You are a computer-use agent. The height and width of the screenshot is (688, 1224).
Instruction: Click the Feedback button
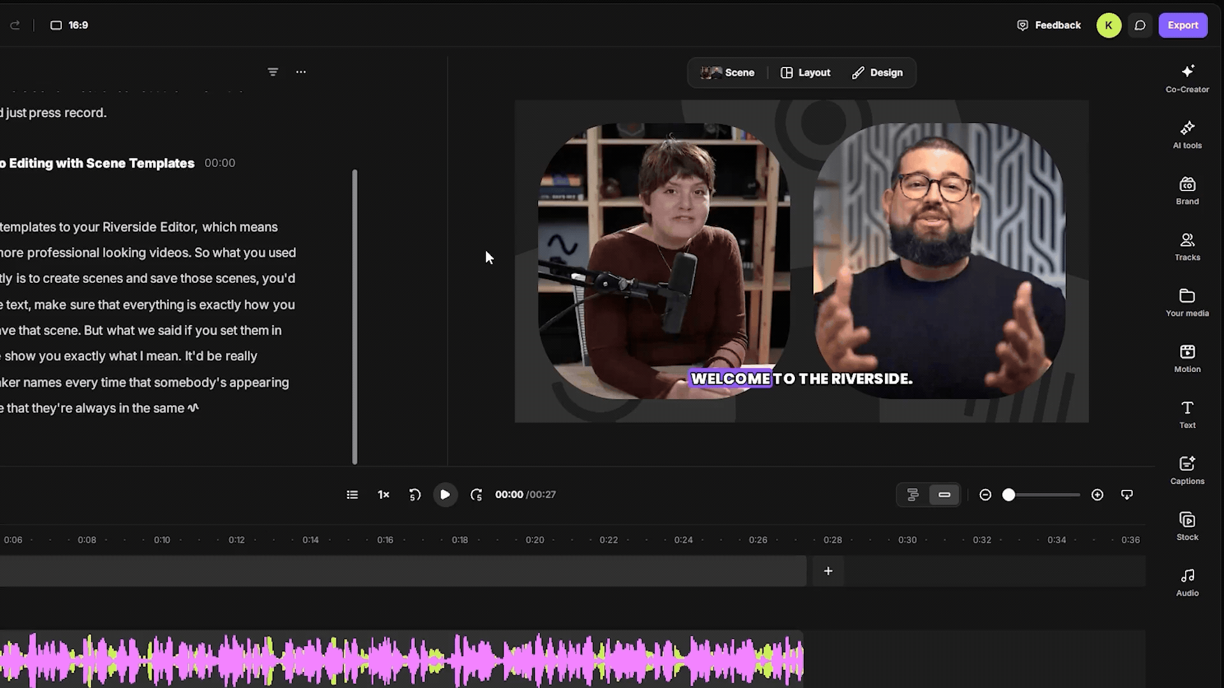(x=1049, y=25)
